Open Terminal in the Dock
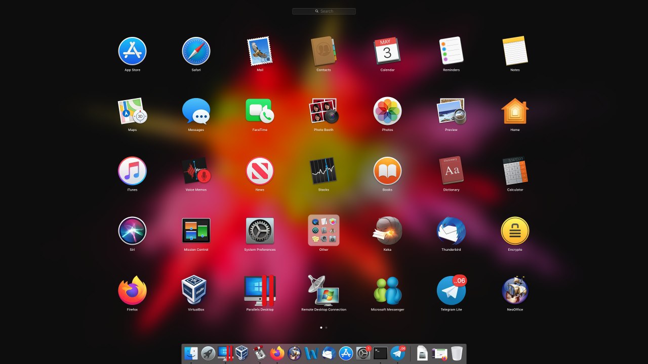Image resolution: width=648 pixels, height=364 pixels. (380, 353)
